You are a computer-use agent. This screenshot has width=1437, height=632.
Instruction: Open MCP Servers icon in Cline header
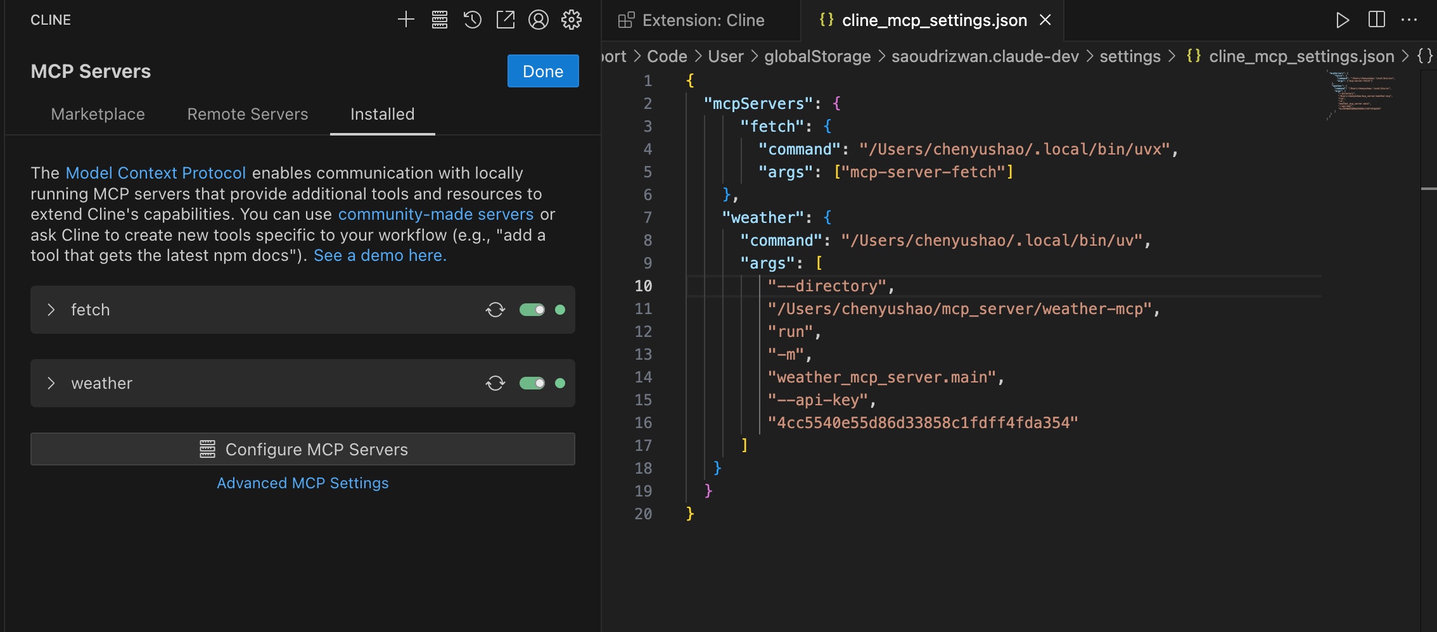[x=440, y=20]
